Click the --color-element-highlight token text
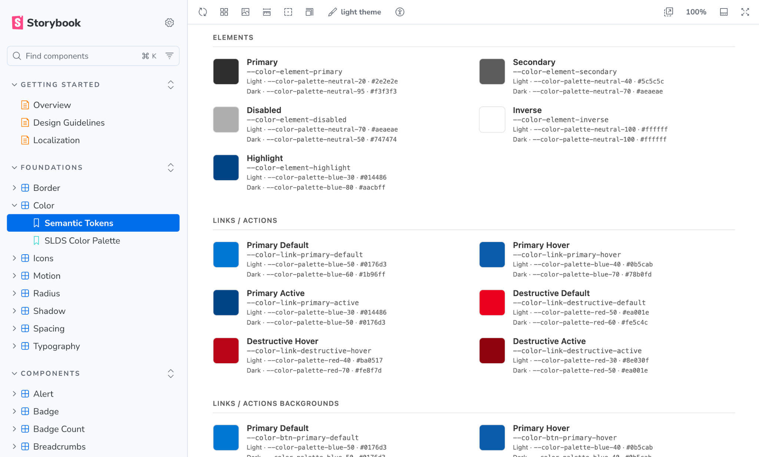The image size is (759, 457). (298, 168)
